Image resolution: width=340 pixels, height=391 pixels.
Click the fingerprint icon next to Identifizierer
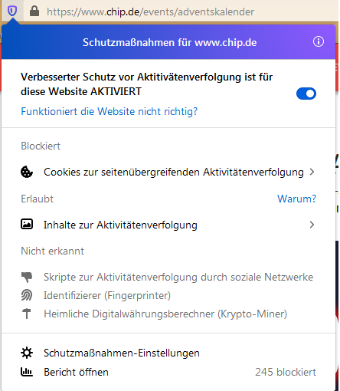click(x=27, y=295)
